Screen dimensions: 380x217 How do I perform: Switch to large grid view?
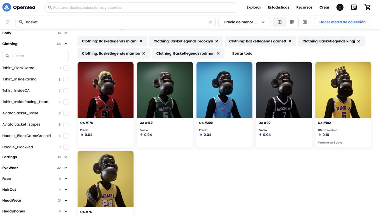pyautogui.click(x=280, y=22)
